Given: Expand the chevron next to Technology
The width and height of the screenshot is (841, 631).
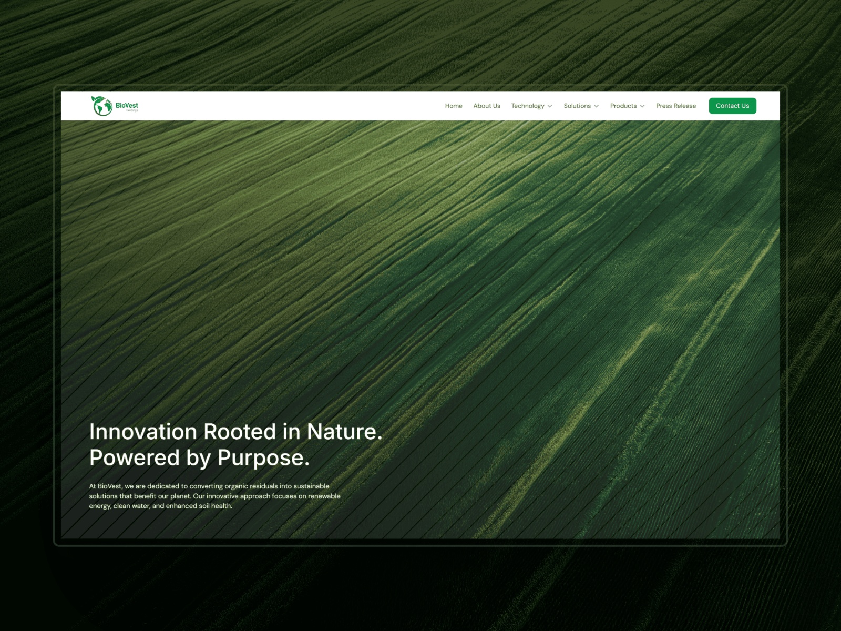Looking at the screenshot, I should click(x=550, y=106).
